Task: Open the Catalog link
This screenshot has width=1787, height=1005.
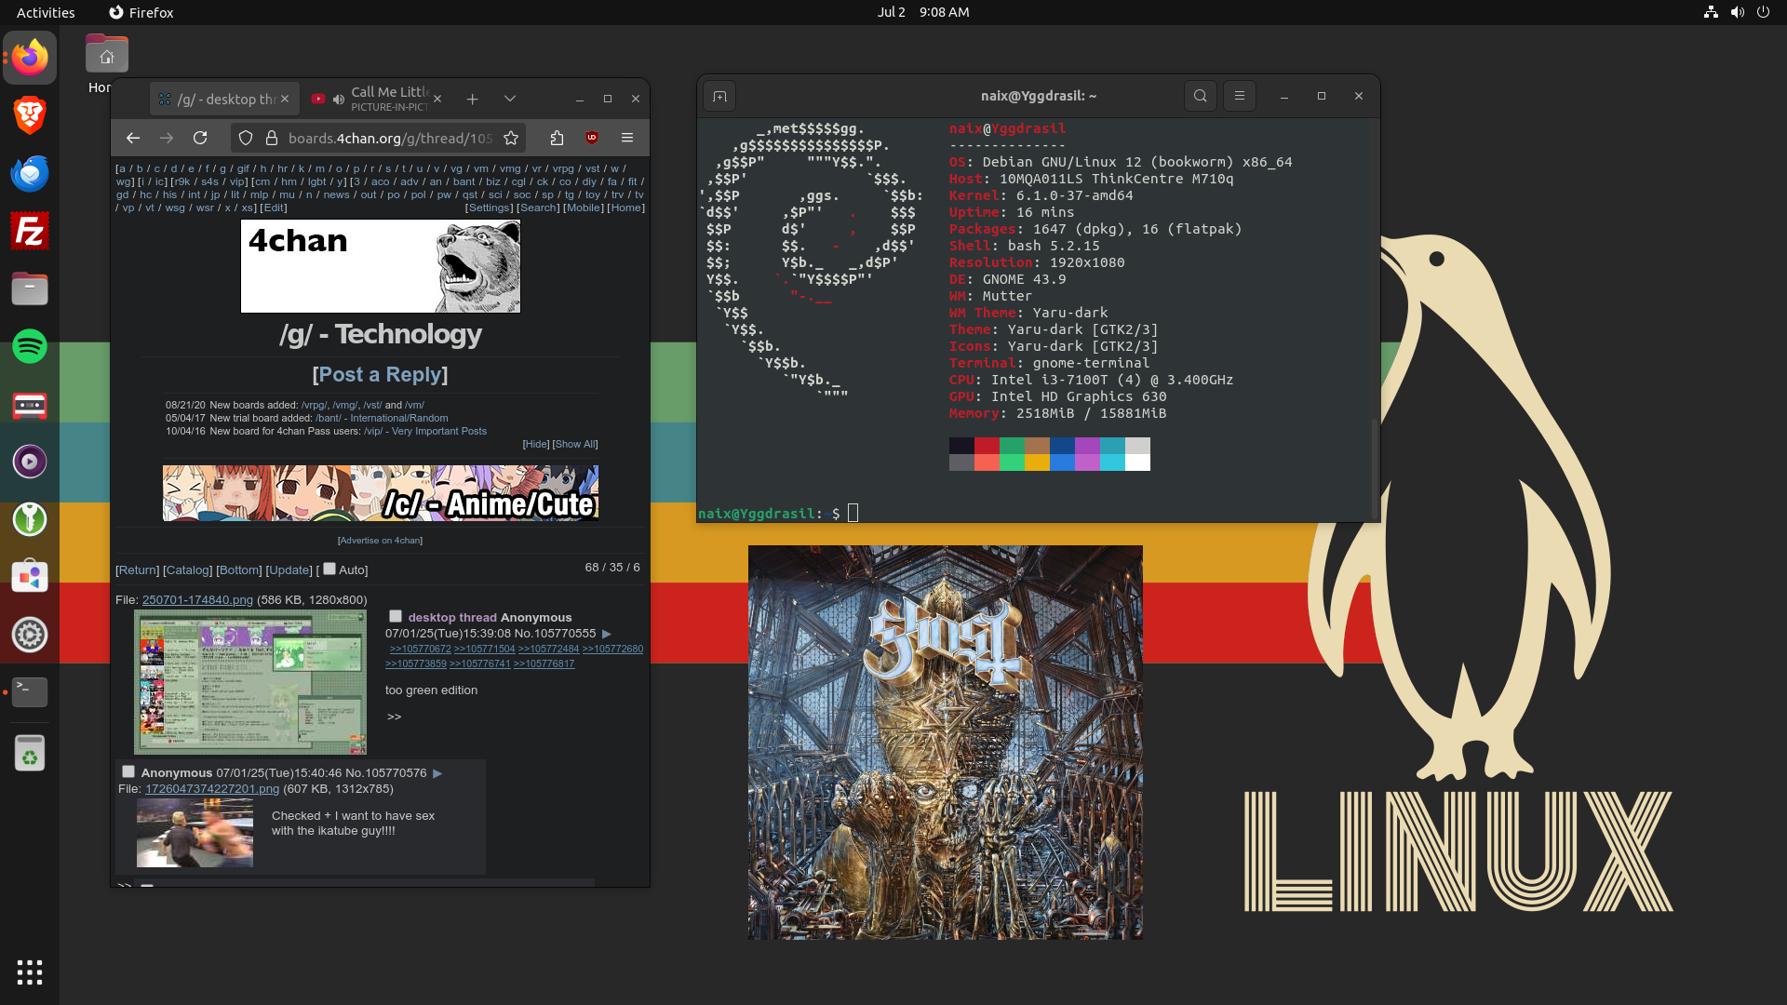Action: (x=188, y=570)
